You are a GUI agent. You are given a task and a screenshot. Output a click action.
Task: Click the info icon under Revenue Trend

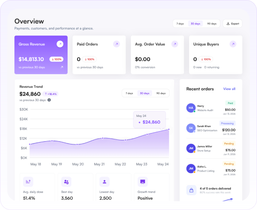tap(49, 100)
